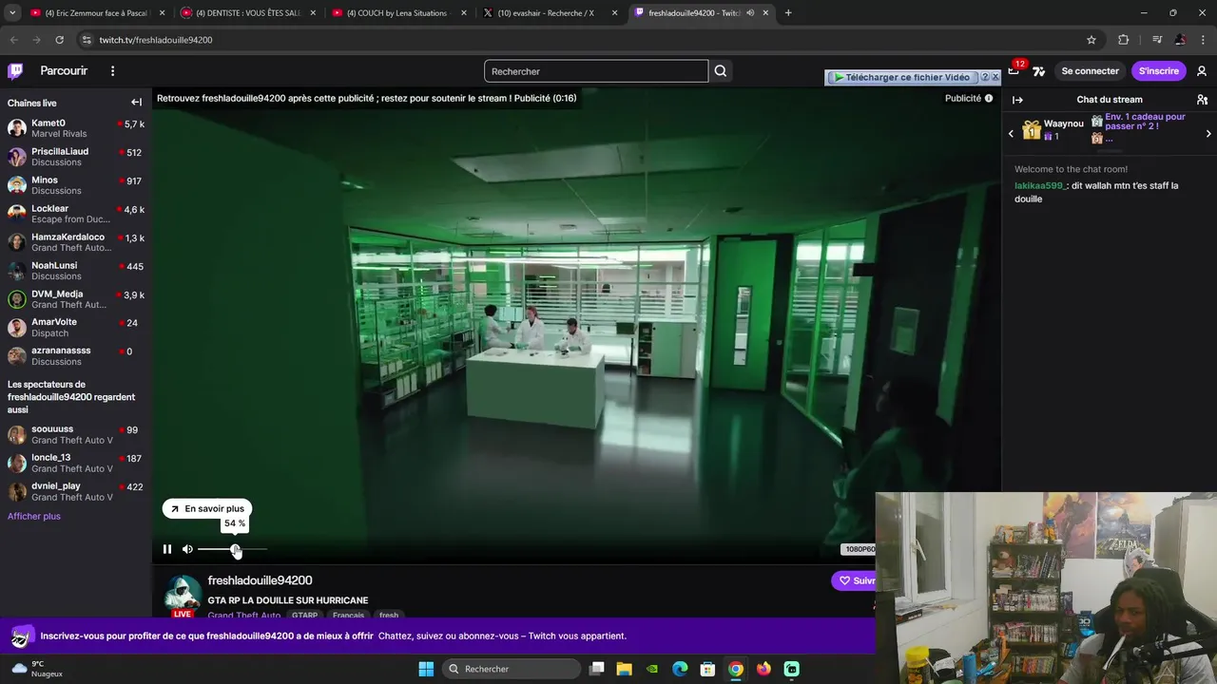Open HamzaKerdaloco live channel
This screenshot has height=684, width=1217.
click(x=76, y=242)
